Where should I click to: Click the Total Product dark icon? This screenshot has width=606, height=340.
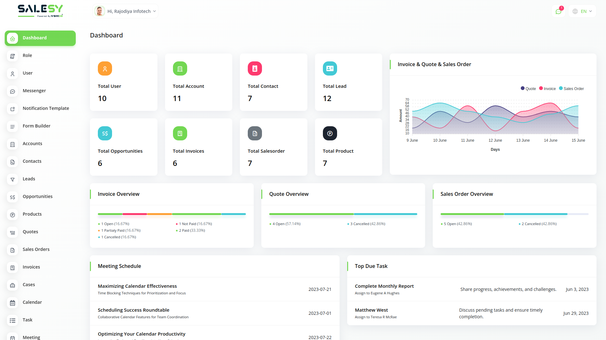click(330, 133)
